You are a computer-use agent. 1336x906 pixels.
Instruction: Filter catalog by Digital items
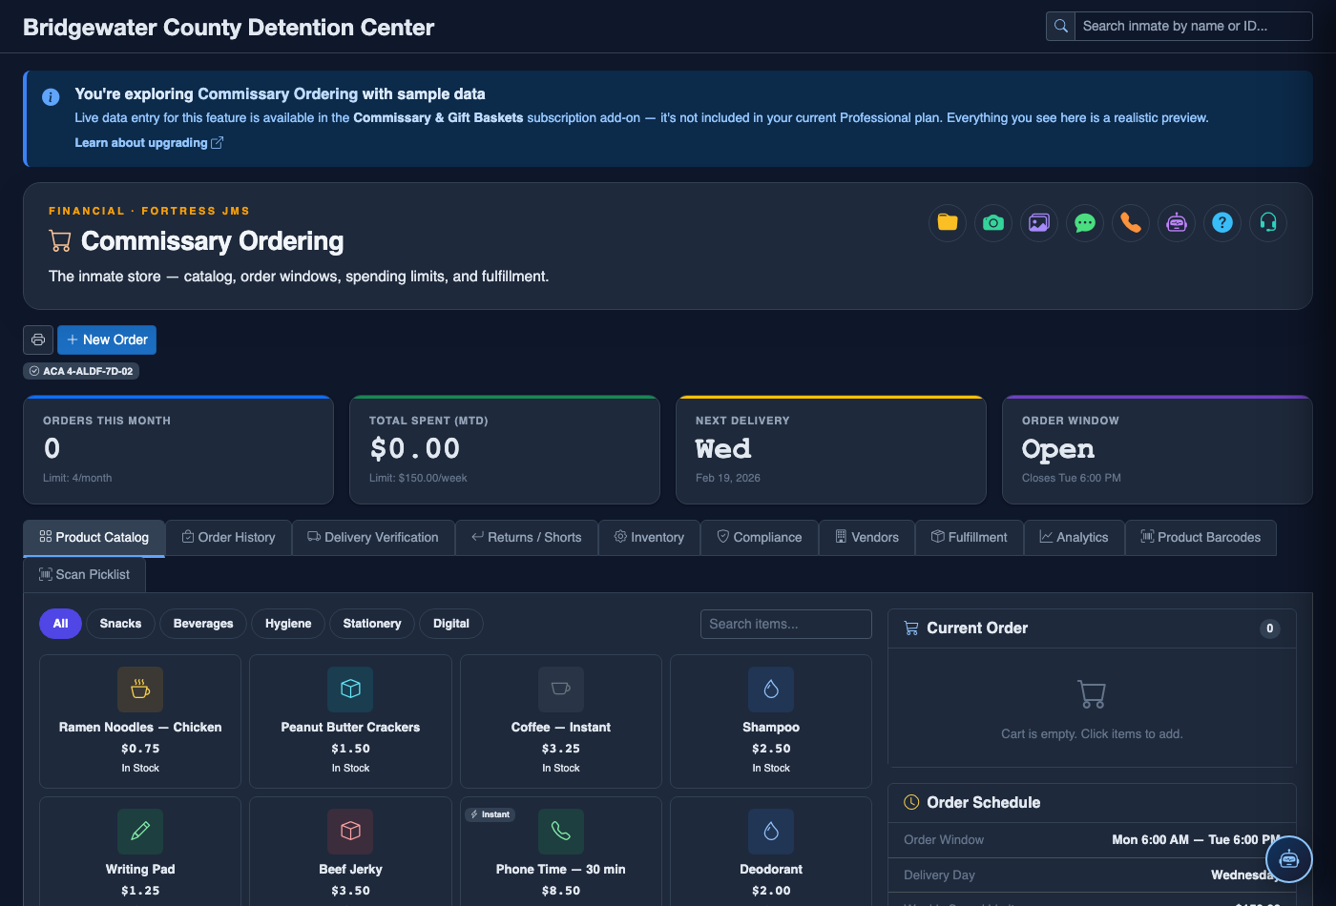coord(451,624)
